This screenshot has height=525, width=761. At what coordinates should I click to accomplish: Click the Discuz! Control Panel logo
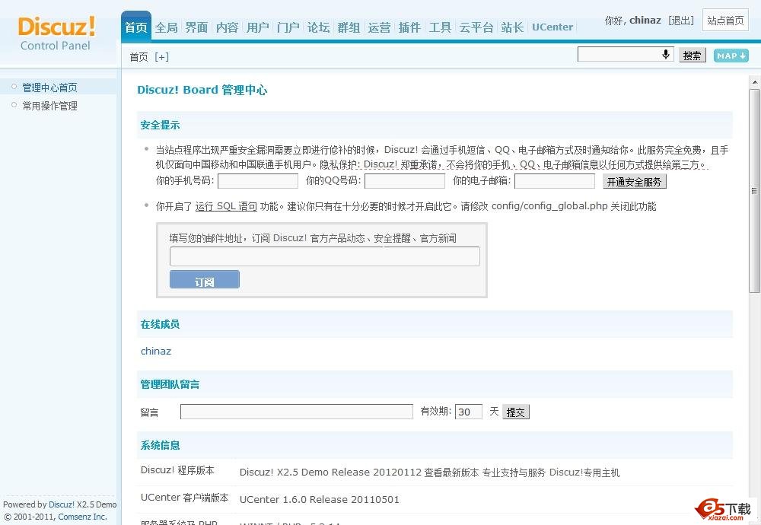tap(56, 33)
